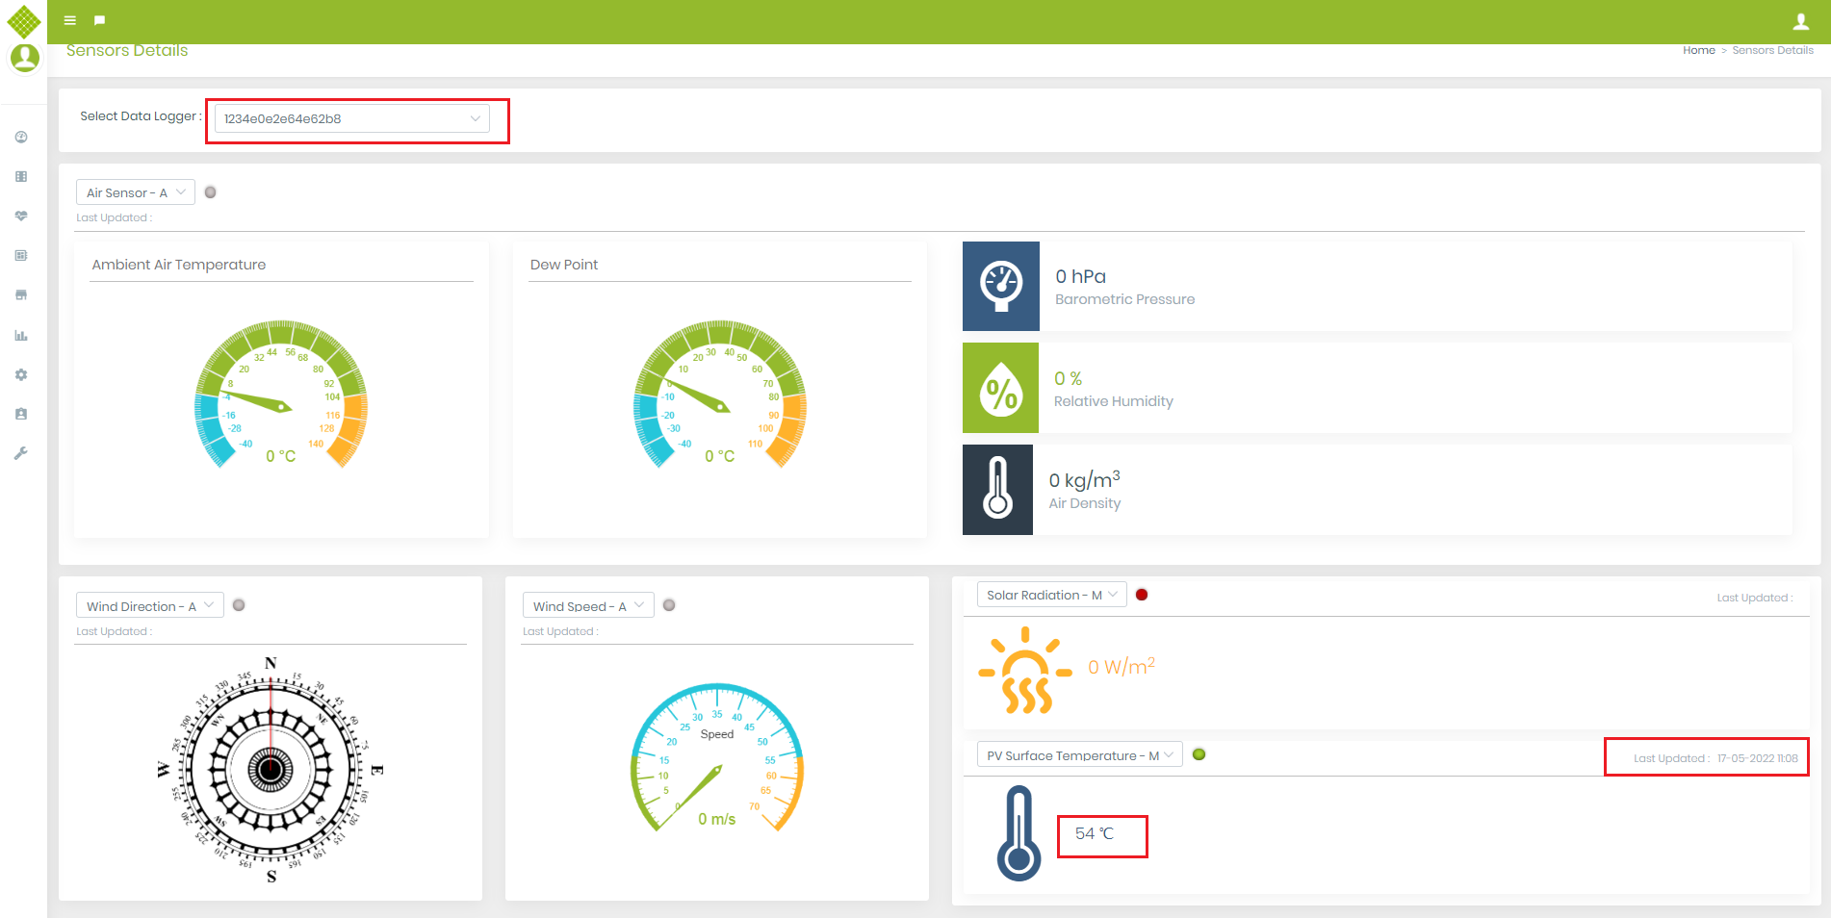Image resolution: width=1831 pixels, height=918 pixels.
Task: Click the PV surface temperature thermometer icon
Action: (x=1020, y=833)
